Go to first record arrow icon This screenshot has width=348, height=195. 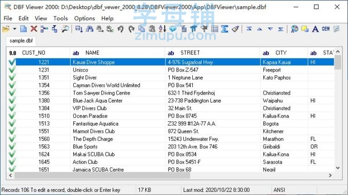pos(249,29)
